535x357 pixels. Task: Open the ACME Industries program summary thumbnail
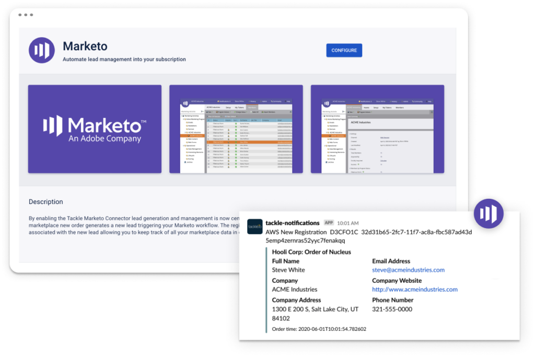pos(377,129)
